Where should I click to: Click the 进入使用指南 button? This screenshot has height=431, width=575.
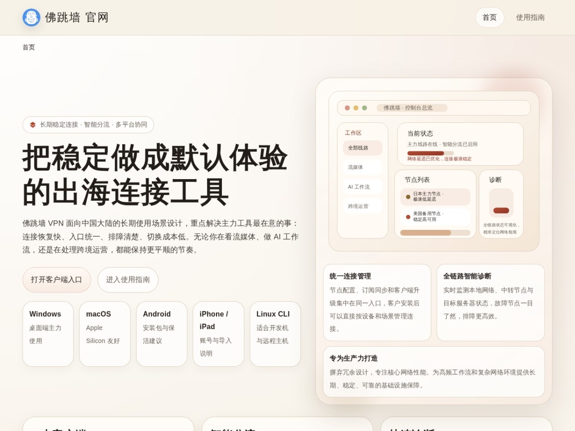click(x=128, y=280)
